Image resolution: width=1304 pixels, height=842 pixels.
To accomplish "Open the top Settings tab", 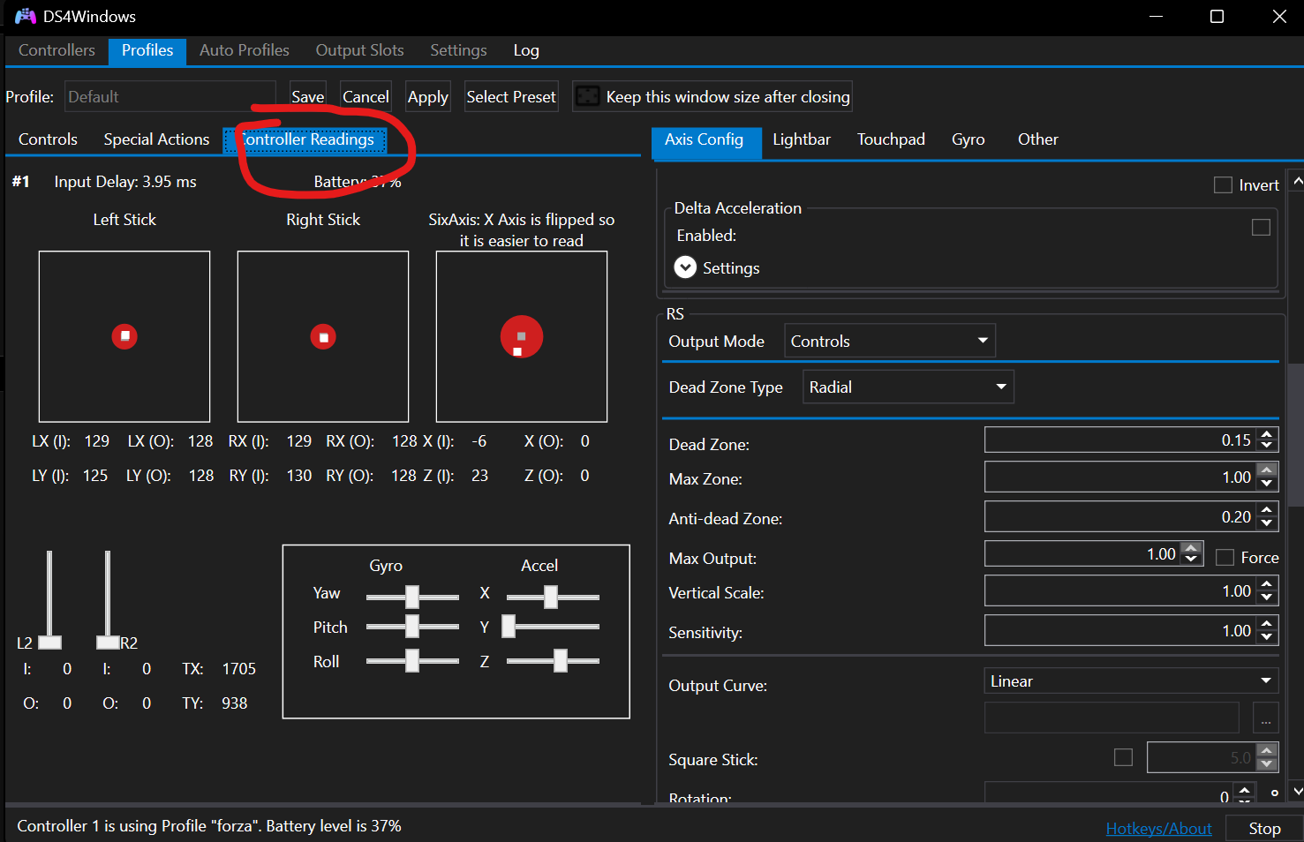I will click(458, 50).
